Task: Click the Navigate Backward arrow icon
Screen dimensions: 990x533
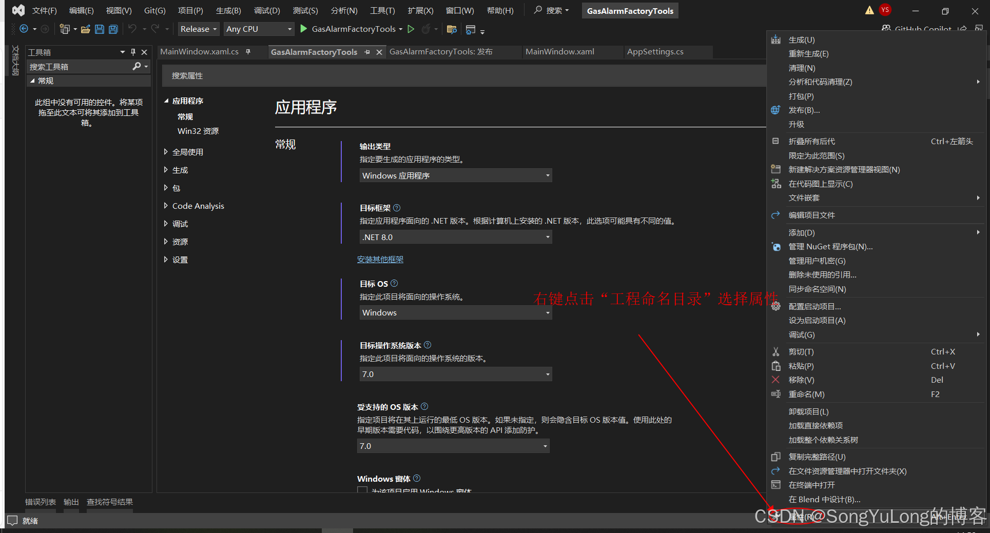Action: 24,29
